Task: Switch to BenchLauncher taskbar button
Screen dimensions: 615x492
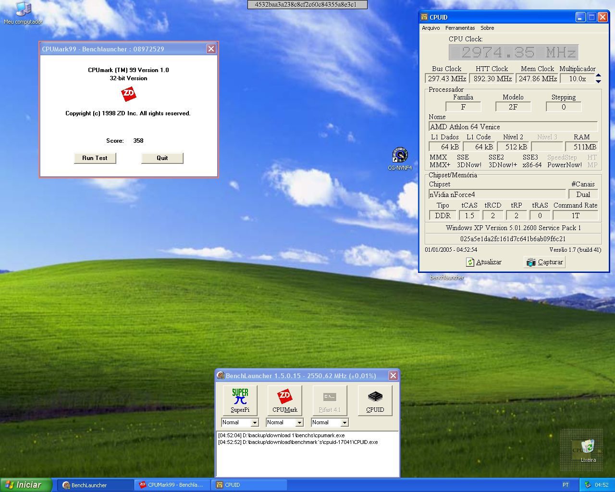Action: click(x=96, y=485)
